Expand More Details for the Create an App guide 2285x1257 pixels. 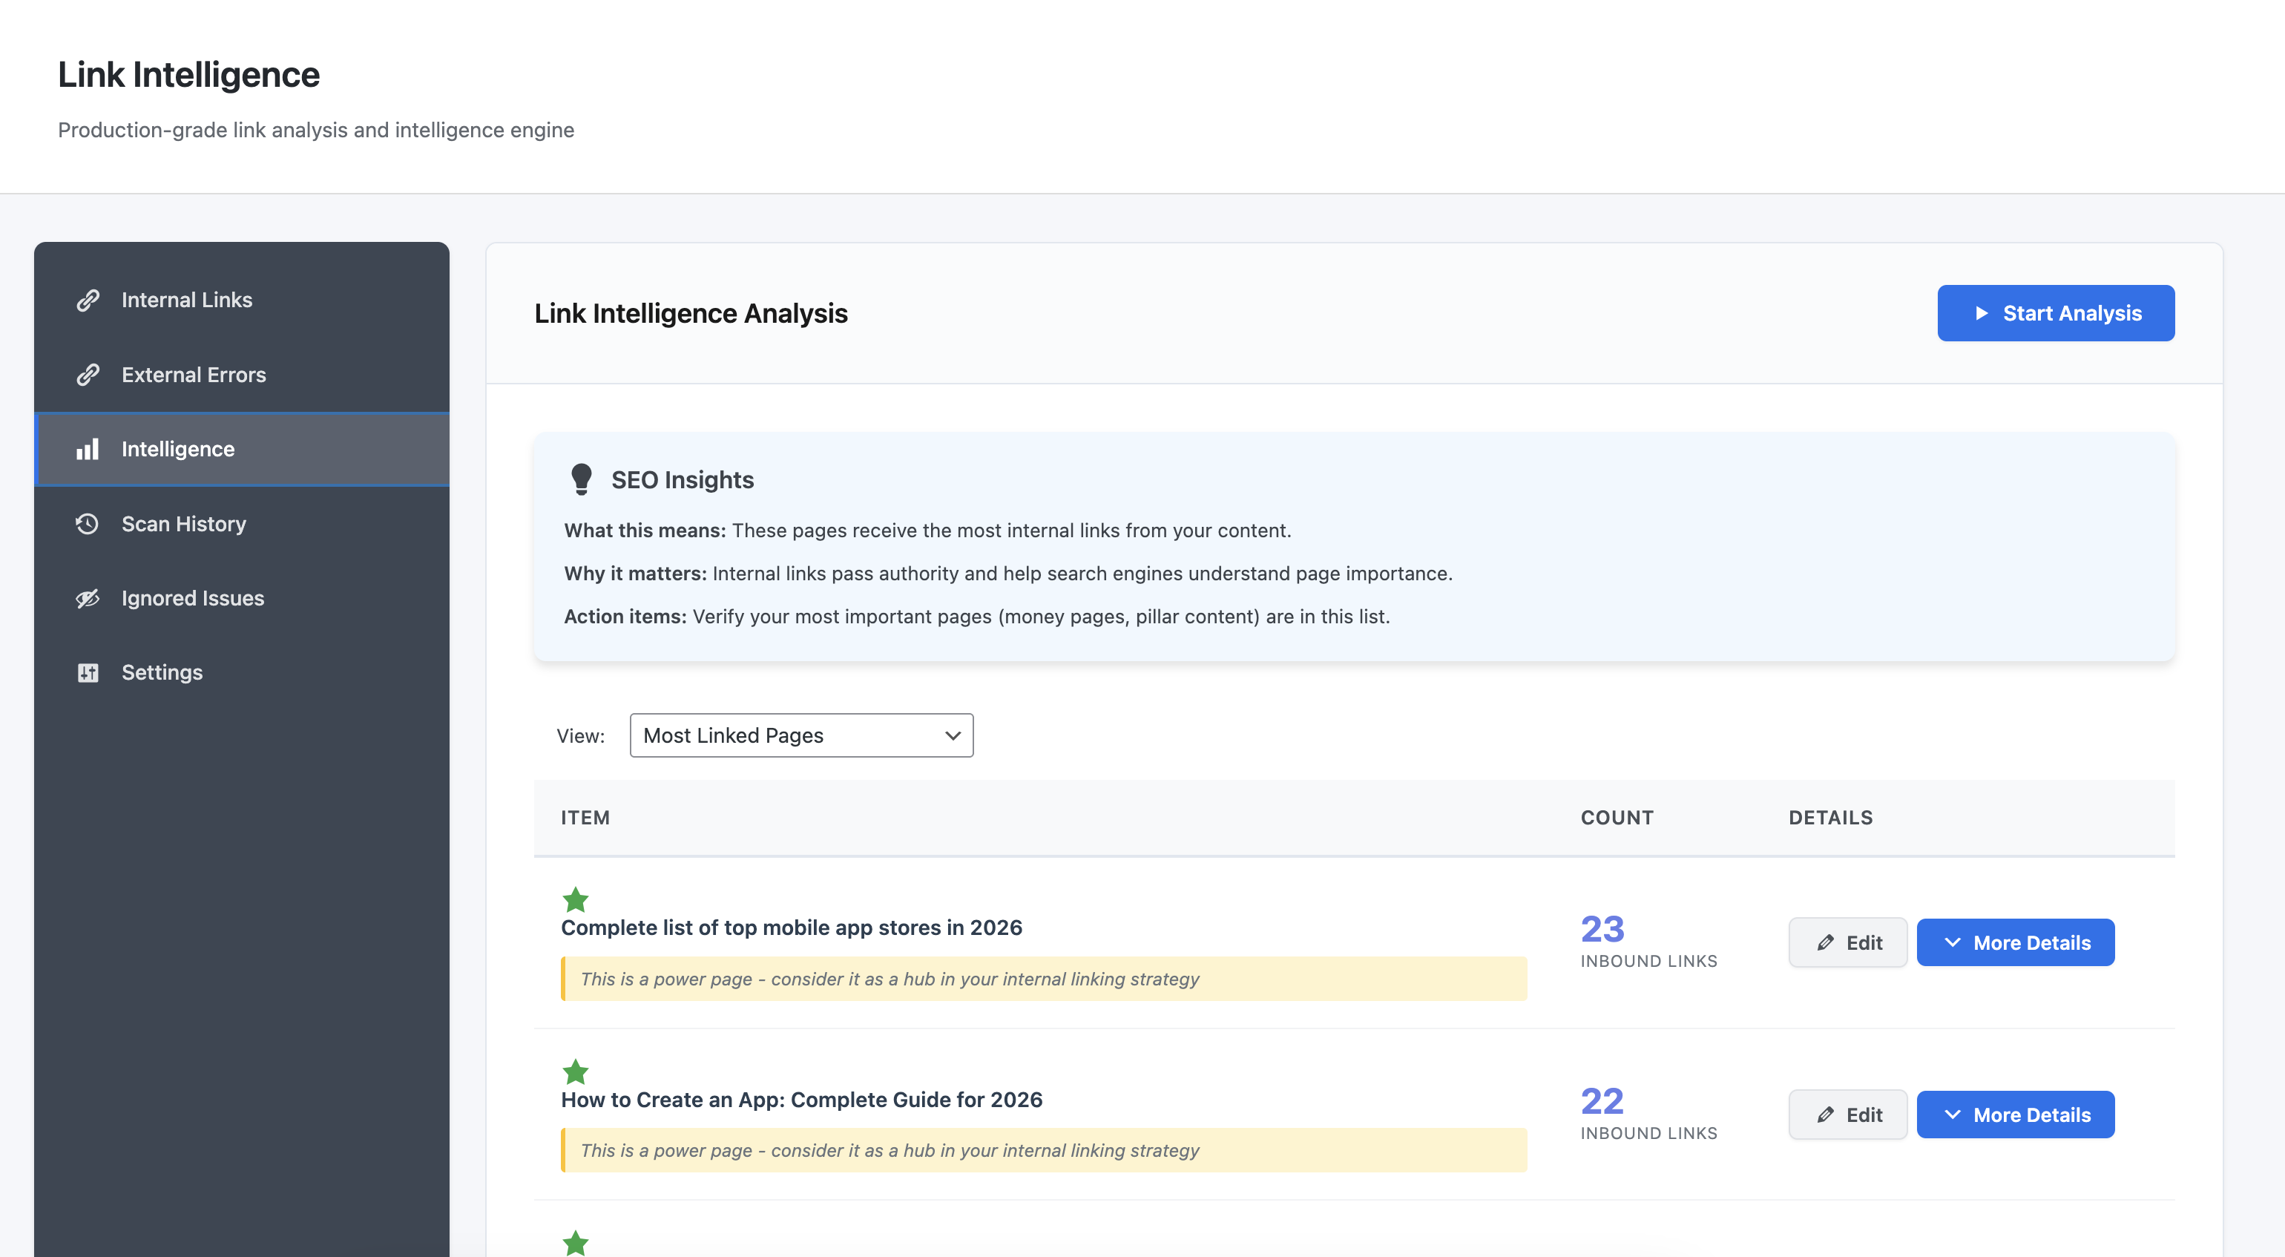(2016, 1115)
